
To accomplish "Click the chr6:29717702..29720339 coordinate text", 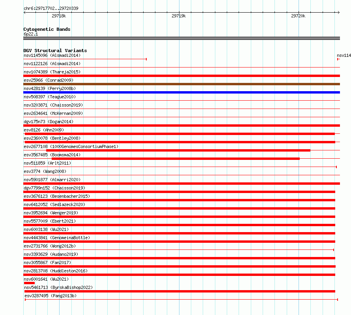I will click(51, 8).
